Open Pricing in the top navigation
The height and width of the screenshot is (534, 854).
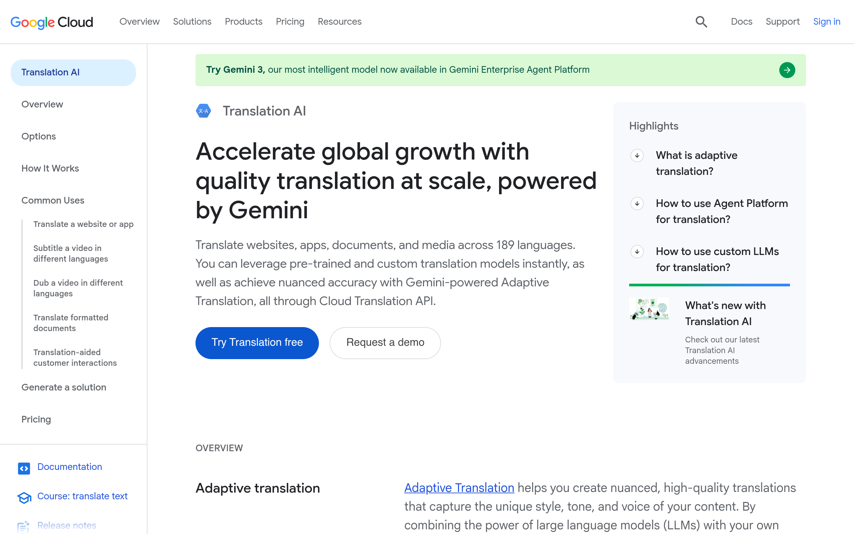click(290, 22)
